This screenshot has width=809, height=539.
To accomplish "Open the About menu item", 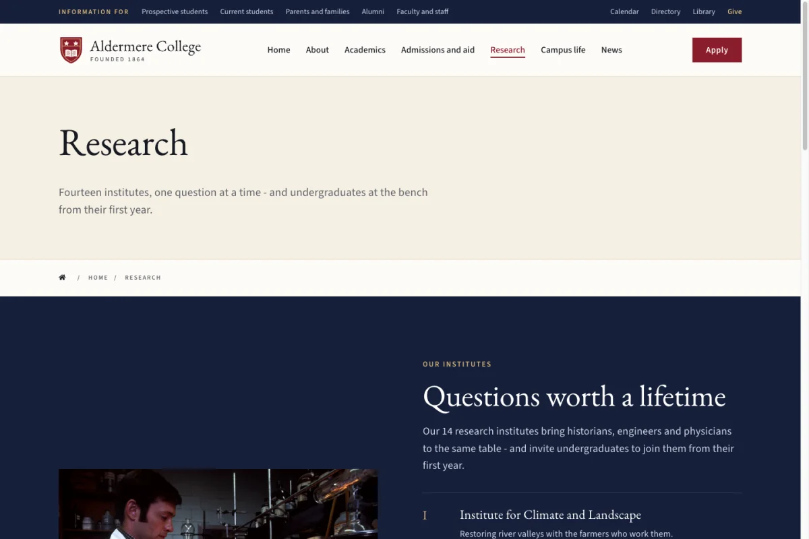I will [x=318, y=50].
